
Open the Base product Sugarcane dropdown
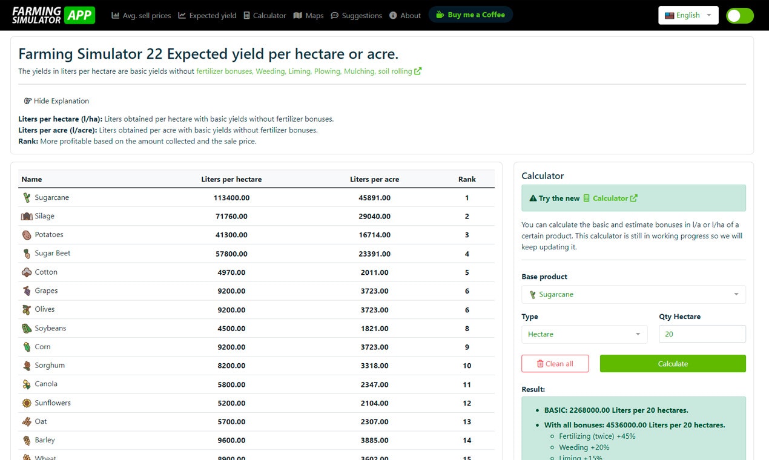(633, 295)
